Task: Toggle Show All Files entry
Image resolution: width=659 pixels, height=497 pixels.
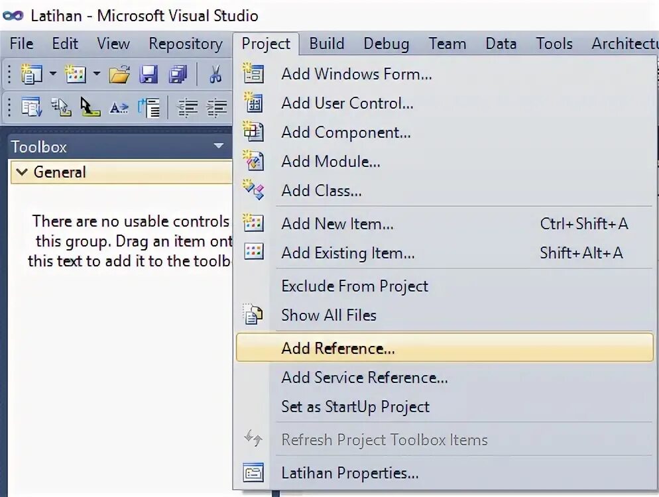Action: coord(445,315)
